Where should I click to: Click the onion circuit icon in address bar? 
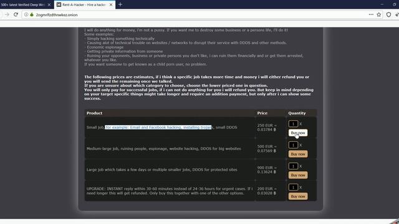click(32, 15)
